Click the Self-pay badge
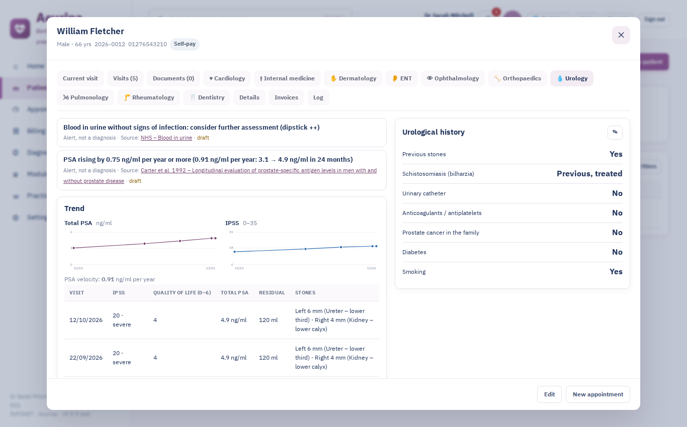Viewport: 687px width, 427px height. [x=185, y=44]
